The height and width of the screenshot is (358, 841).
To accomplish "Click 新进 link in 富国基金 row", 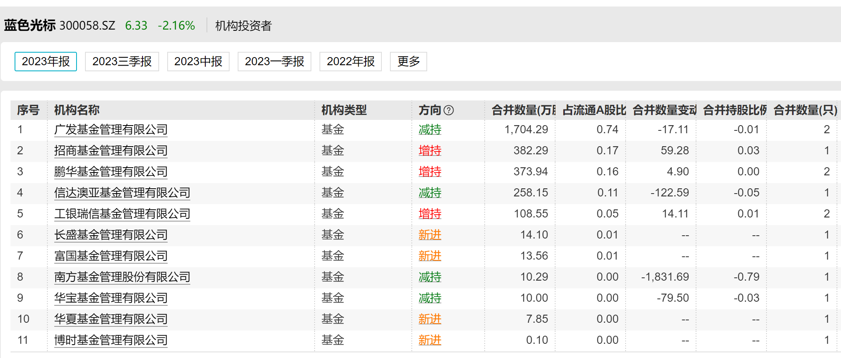I will [430, 256].
